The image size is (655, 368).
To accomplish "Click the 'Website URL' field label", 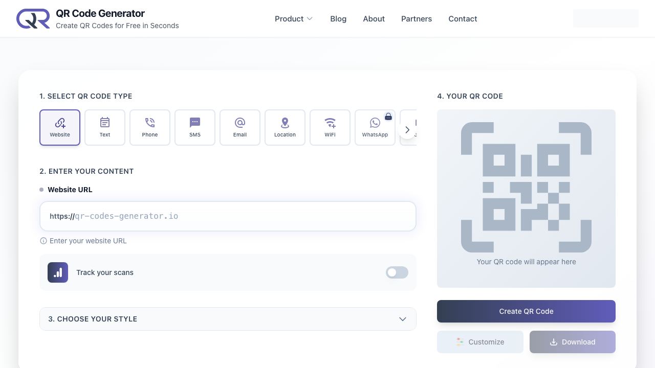I will 70,190.
